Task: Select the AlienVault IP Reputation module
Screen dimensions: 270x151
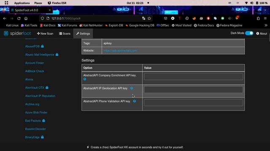Action: (x=40, y=96)
